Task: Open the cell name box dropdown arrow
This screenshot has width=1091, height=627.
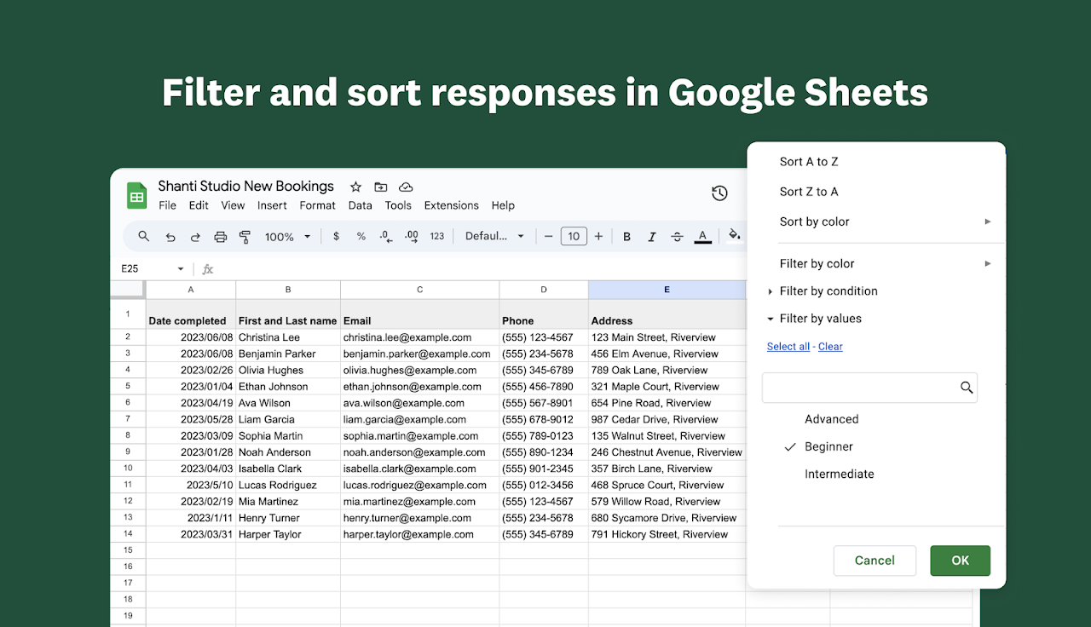Action: (181, 269)
